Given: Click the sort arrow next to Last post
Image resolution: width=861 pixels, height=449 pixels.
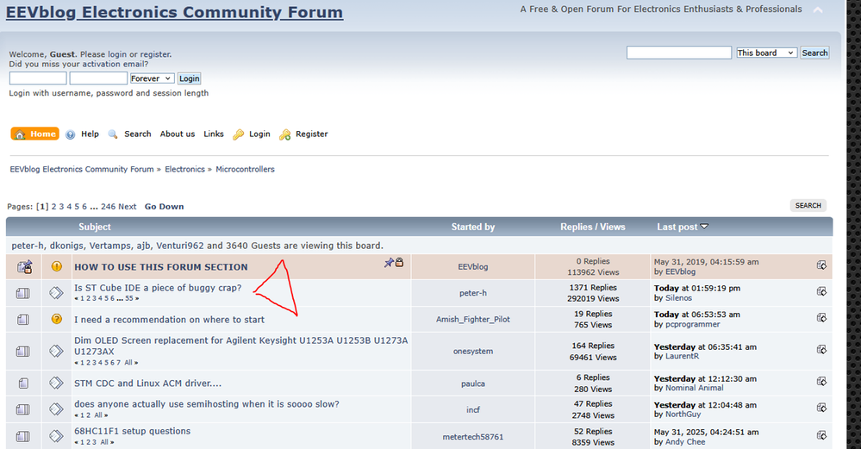Looking at the screenshot, I should click(x=704, y=226).
